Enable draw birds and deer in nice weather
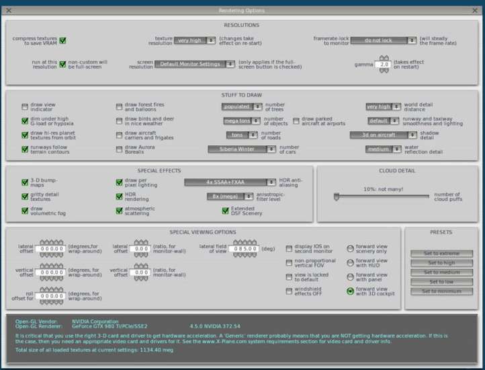Image resolution: width=485 pixels, height=370 pixels. click(119, 121)
